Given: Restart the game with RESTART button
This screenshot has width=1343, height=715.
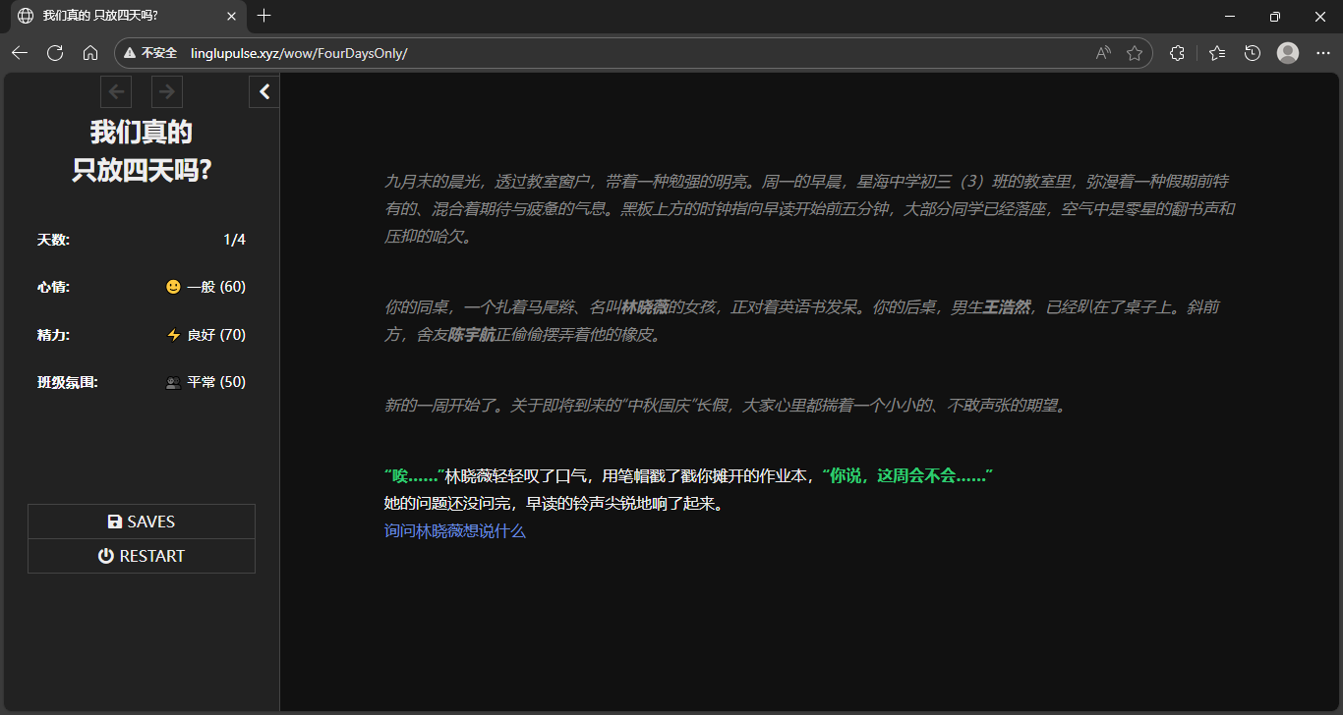Looking at the screenshot, I should (x=142, y=556).
